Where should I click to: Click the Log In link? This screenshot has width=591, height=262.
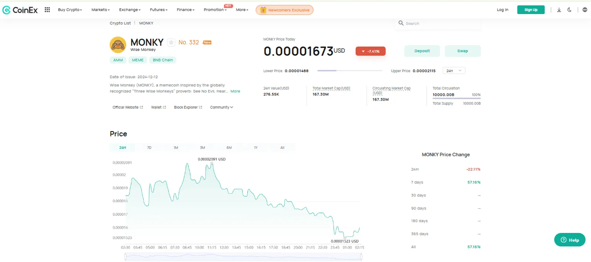coord(502,10)
